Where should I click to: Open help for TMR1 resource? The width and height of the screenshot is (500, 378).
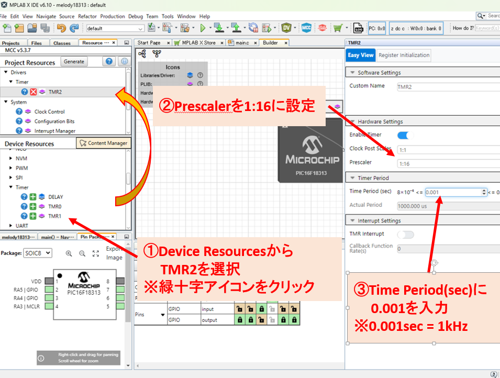click(x=24, y=216)
